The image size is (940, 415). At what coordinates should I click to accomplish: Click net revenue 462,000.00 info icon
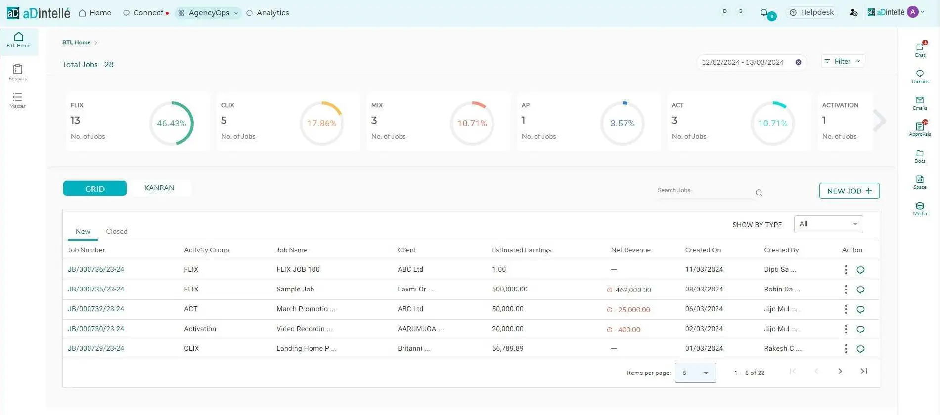(x=610, y=290)
